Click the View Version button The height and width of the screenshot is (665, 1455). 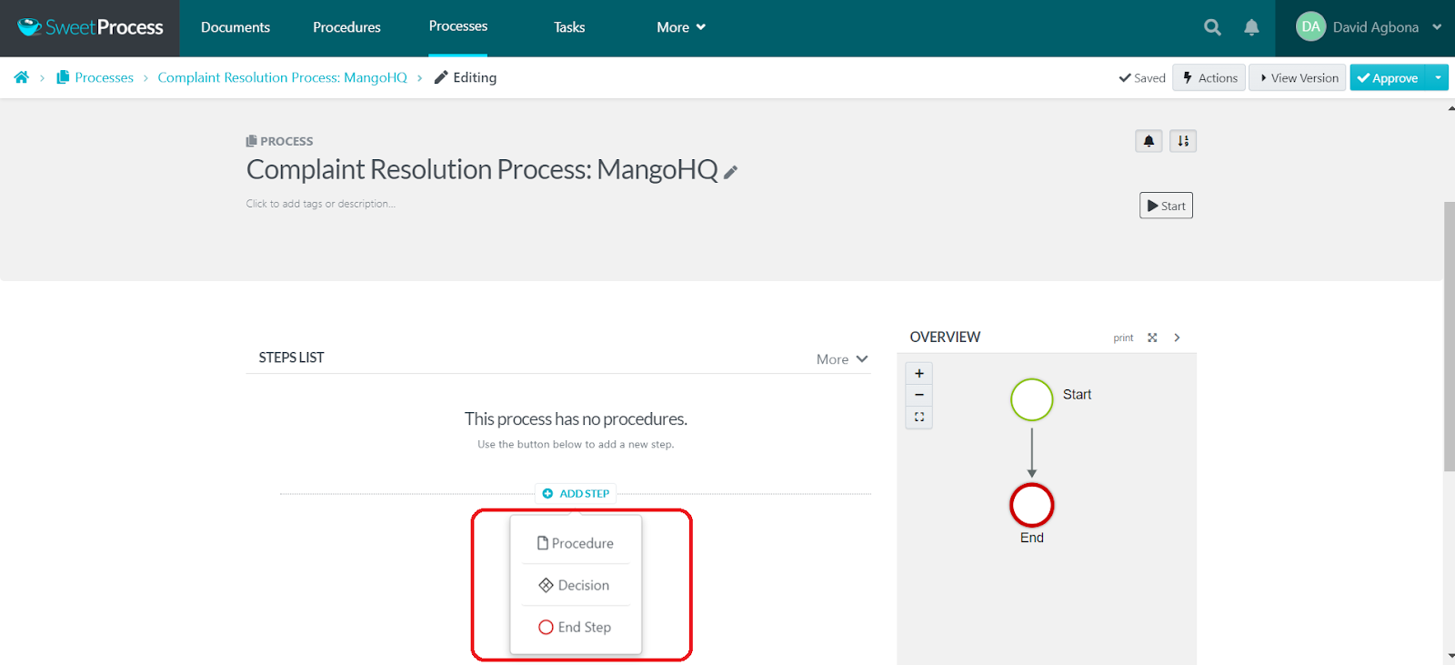(x=1298, y=77)
